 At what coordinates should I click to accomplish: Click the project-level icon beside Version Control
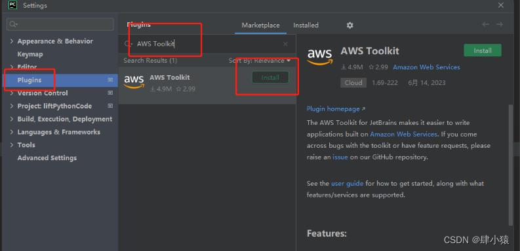[x=110, y=93]
